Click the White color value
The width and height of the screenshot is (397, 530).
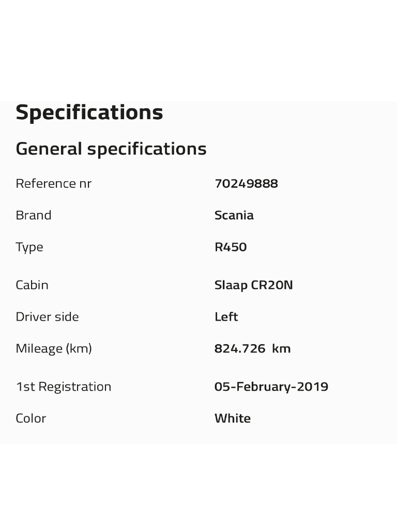click(x=233, y=419)
